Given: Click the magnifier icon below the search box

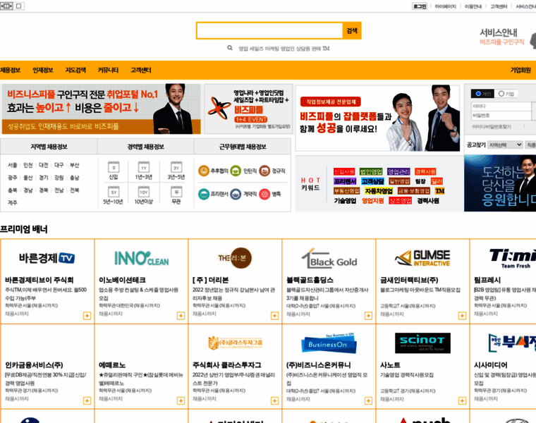Looking at the screenshot, I should [x=230, y=48].
